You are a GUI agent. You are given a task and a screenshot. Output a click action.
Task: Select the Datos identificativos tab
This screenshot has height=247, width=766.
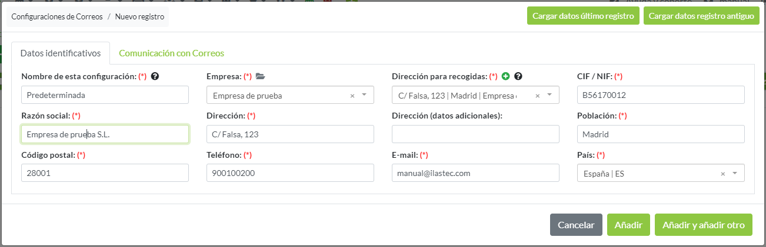(x=61, y=53)
